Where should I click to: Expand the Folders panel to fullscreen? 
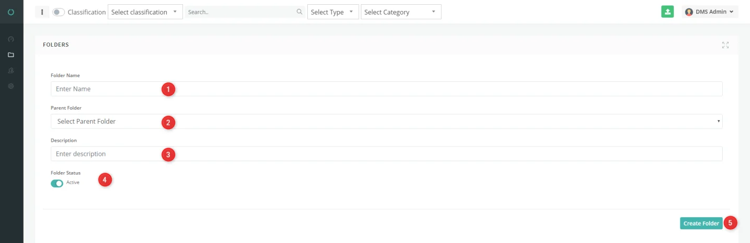click(x=725, y=45)
